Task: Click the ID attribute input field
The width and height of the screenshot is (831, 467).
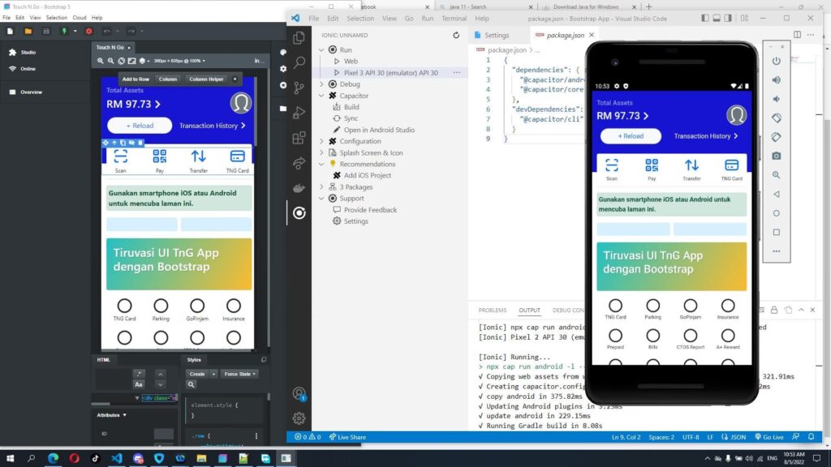Action: click(x=163, y=434)
